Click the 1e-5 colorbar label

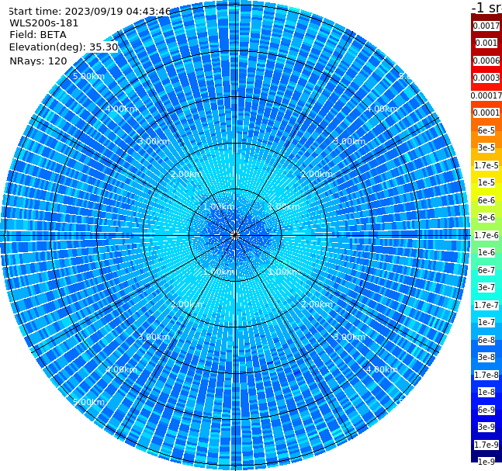click(486, 182)
